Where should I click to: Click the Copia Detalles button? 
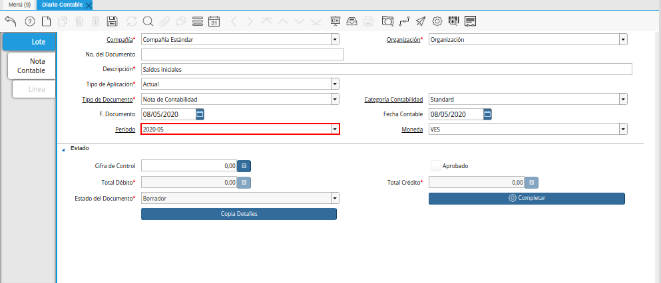click(x=238, y=214)
